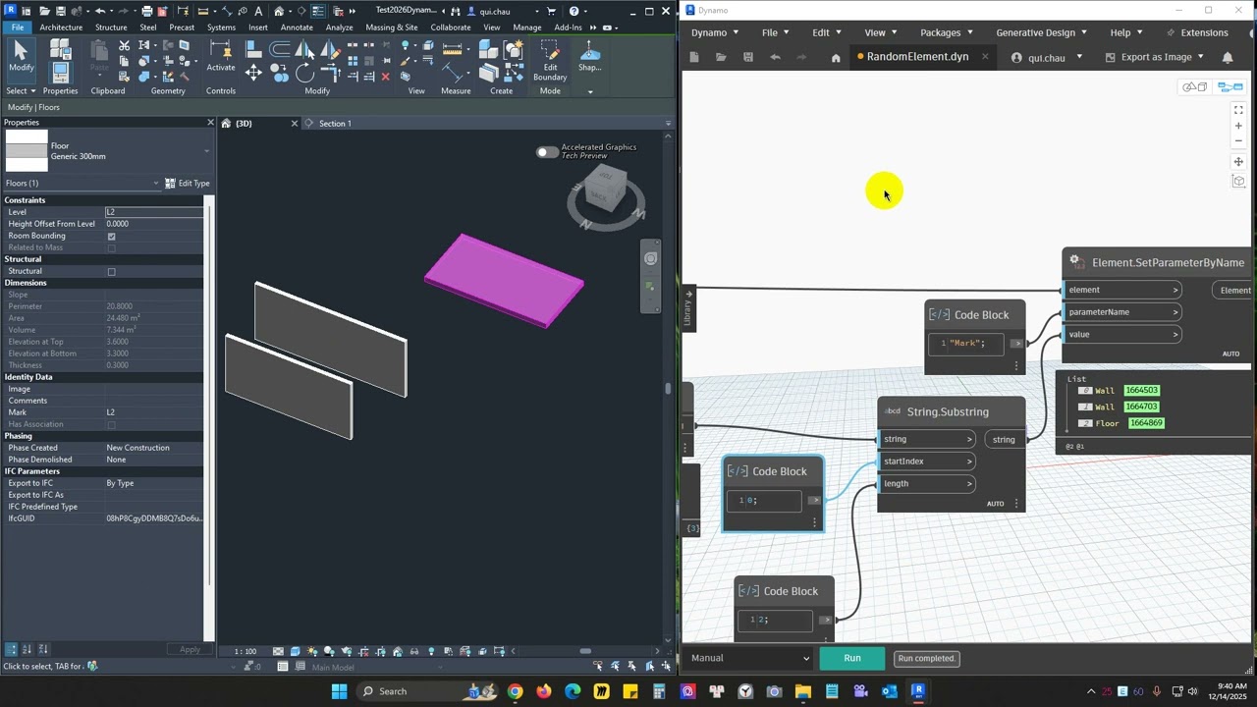Screen dimensions: 1257x707
Task: Expand the Dynamo Library side tab
Action: [x=687, y=308]
